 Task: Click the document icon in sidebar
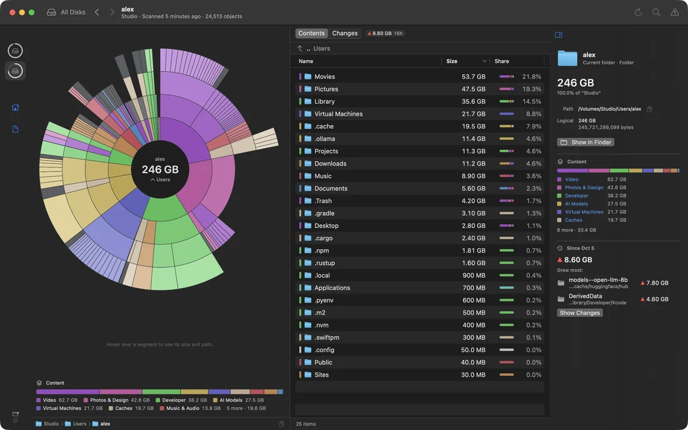[16, 129]
